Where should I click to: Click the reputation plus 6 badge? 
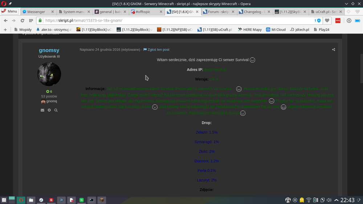click(49, 91)
